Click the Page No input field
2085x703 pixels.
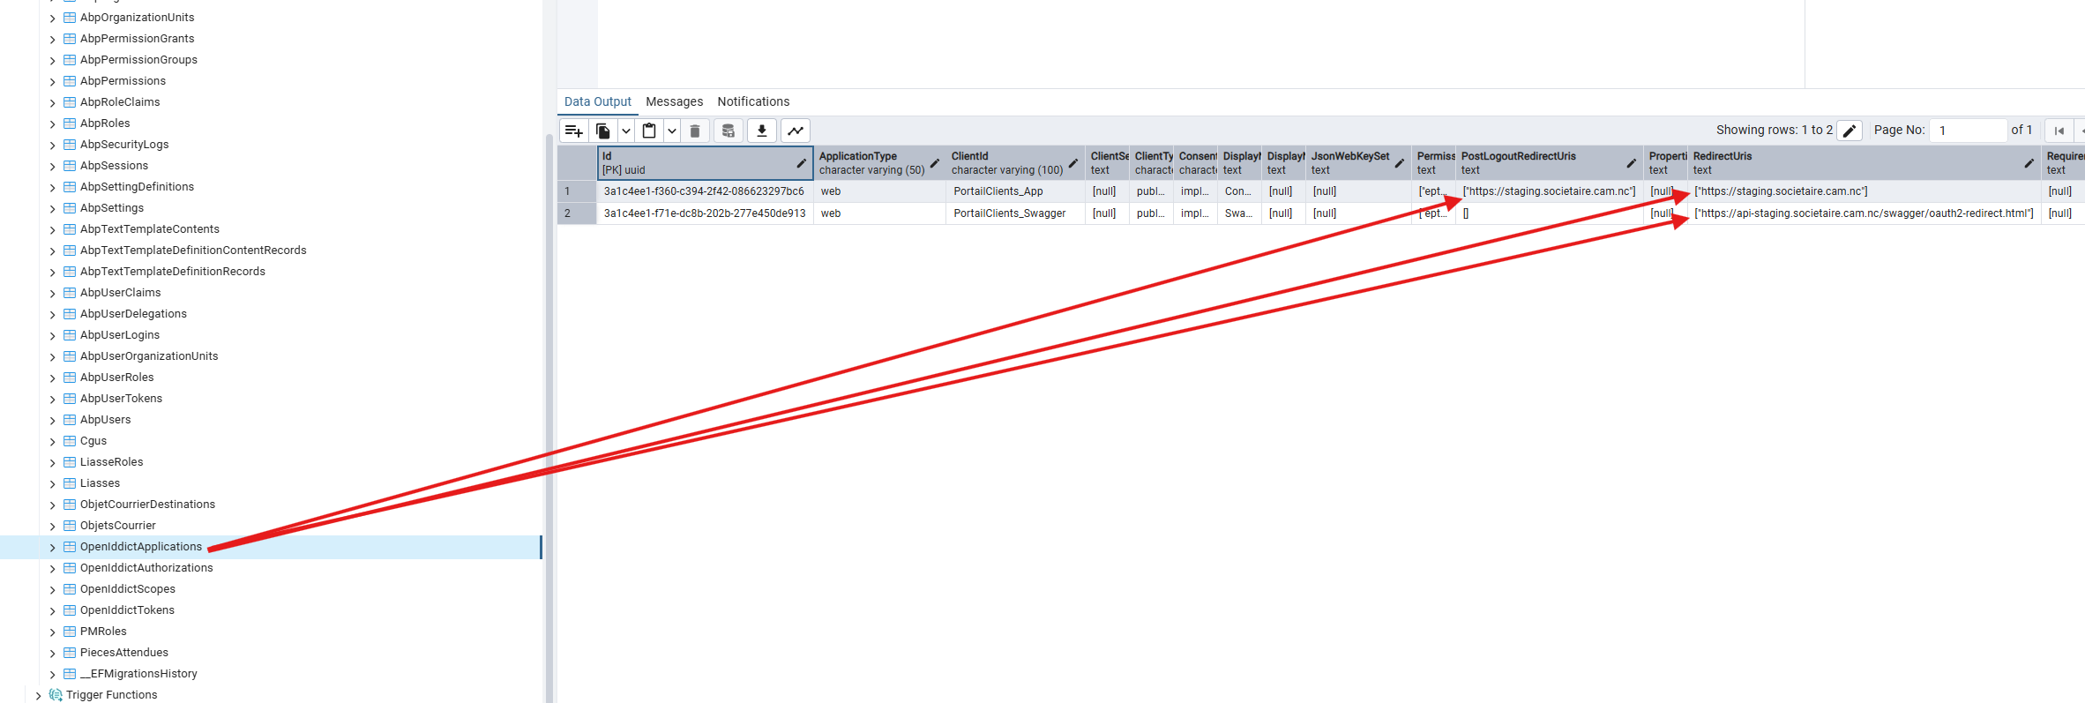tap(1968, 131)
